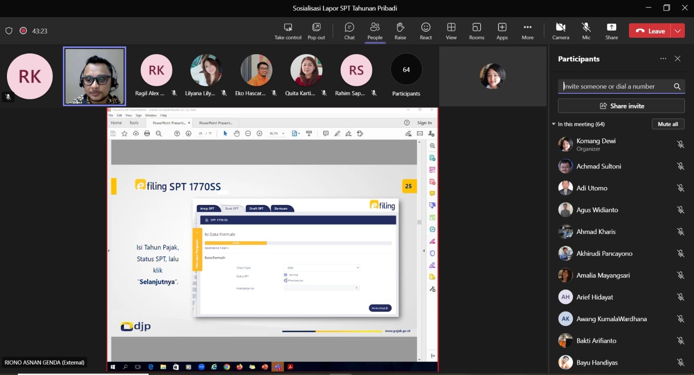Screen dimensions: 694x375
Task: Open the React emoji menu
Action: (x=426, y=31)
